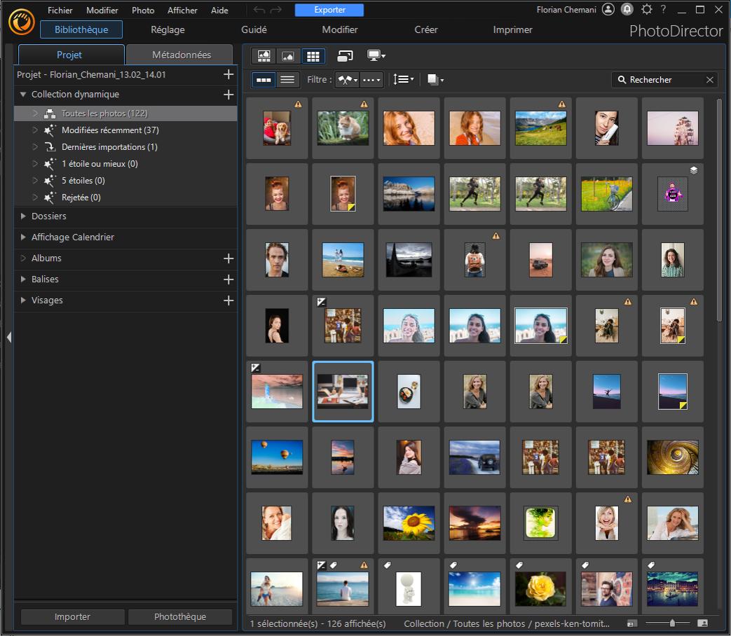Click the secondary display mirror icon
The image size is (731, 636).
[x=344, y=56]
